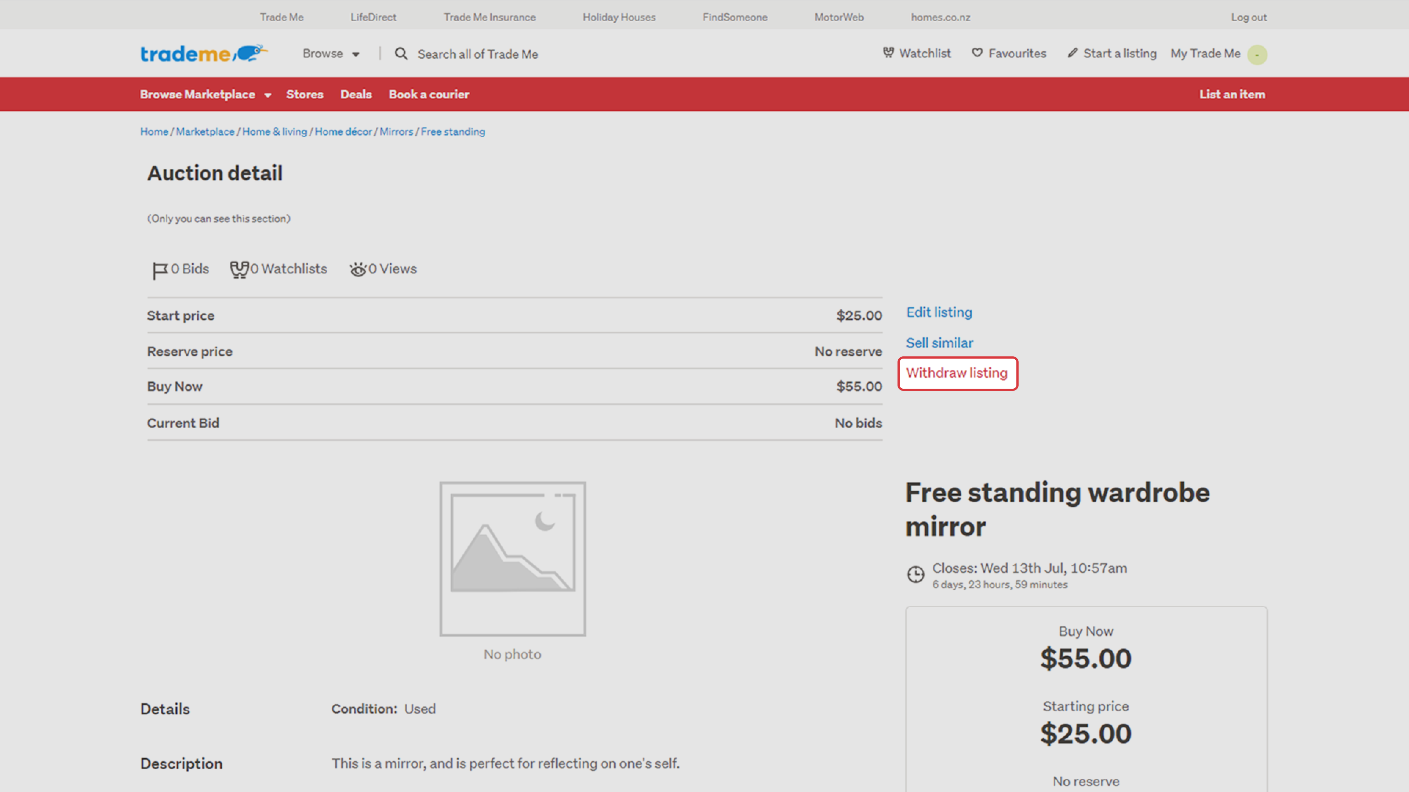Click the profile avatar circle

pyautogui.click(x=1257, y=55)
